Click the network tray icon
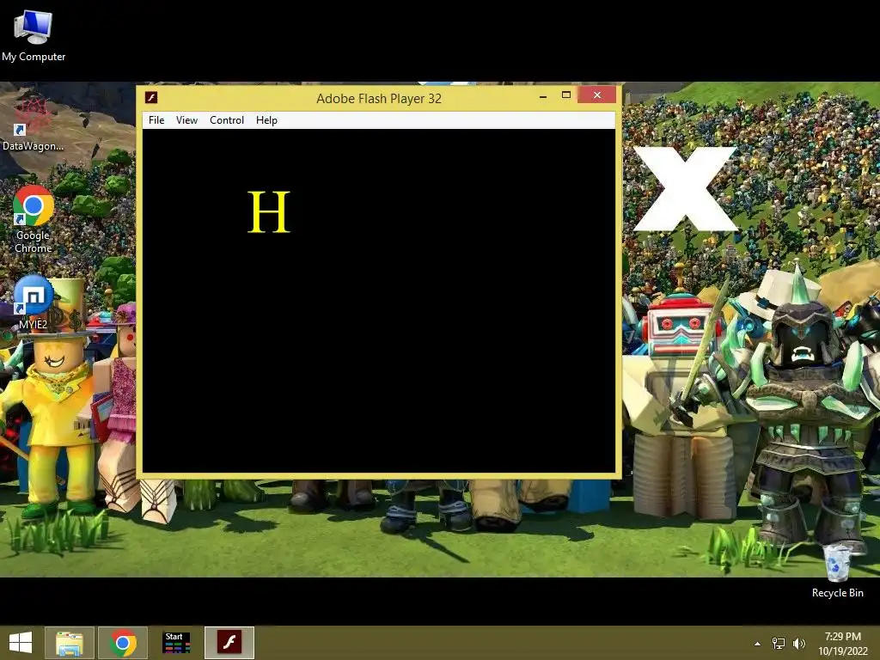The width and height of the screenshot is (880, 660). 779,644
